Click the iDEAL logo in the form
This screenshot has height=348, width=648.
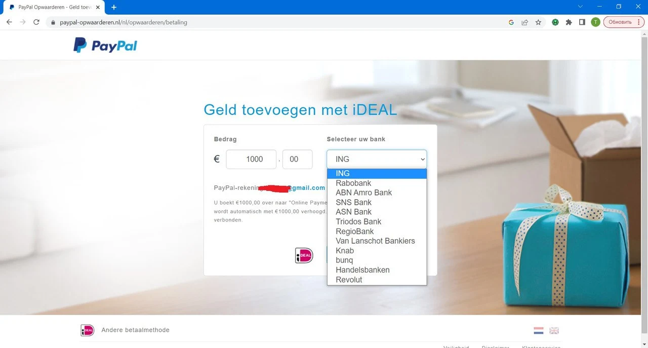(304, 255)
